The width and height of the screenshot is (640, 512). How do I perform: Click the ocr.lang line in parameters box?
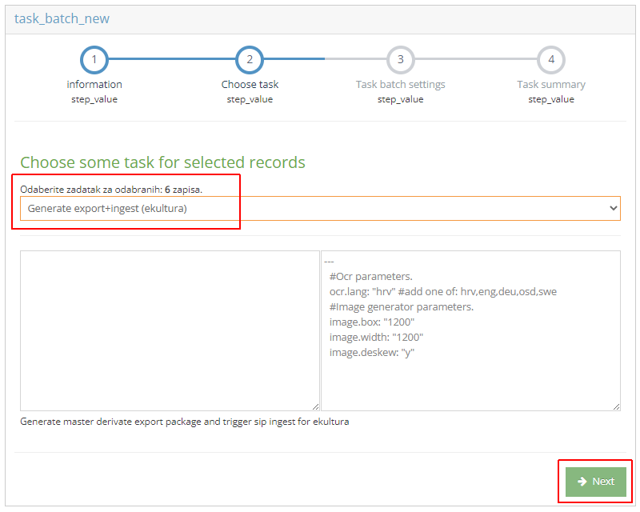[442, 292]
